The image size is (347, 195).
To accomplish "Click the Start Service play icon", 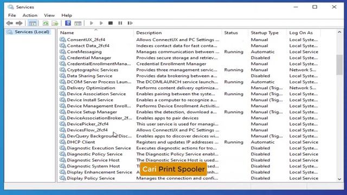I will (92, 23).
